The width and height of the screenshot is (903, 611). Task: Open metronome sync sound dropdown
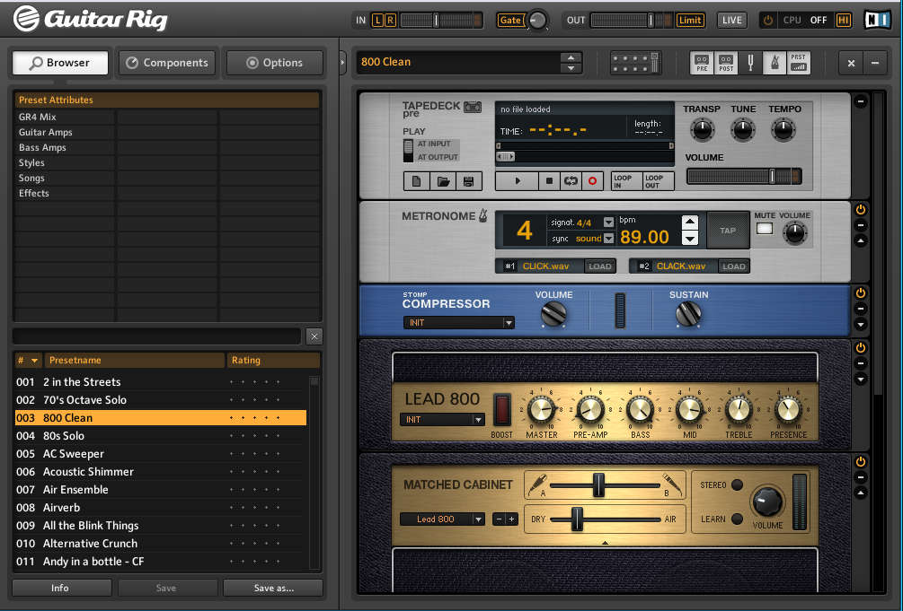coord(608,238)
